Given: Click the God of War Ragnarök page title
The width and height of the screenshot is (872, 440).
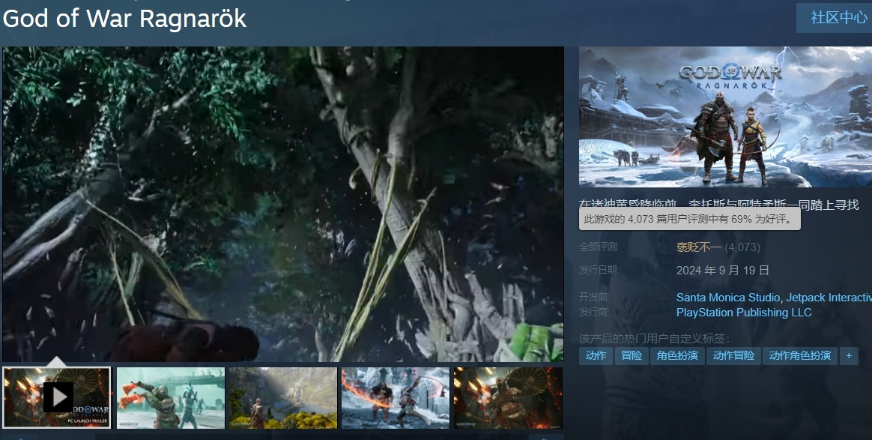Looking at the screenshot, I should coord(124,18).
